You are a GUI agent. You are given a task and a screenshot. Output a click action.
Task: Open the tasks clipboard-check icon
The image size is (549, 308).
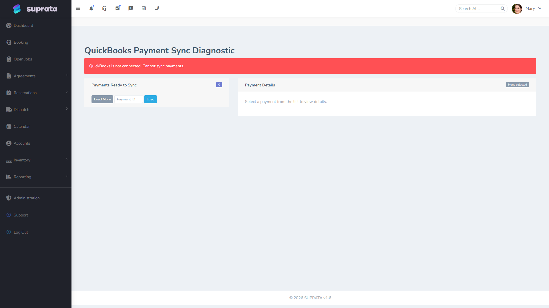(x=118, y=9)
